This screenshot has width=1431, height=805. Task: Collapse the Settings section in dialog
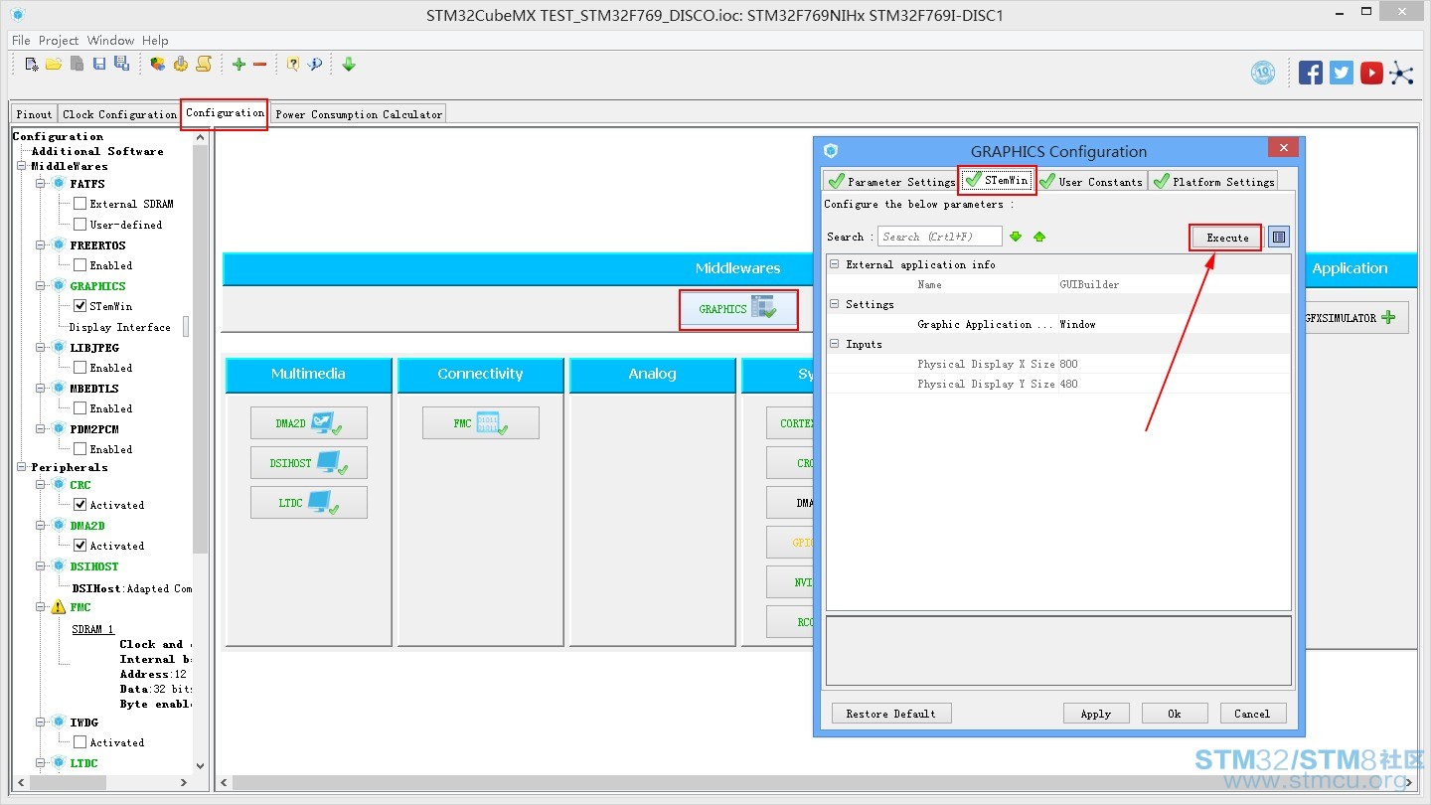[835, 304]
